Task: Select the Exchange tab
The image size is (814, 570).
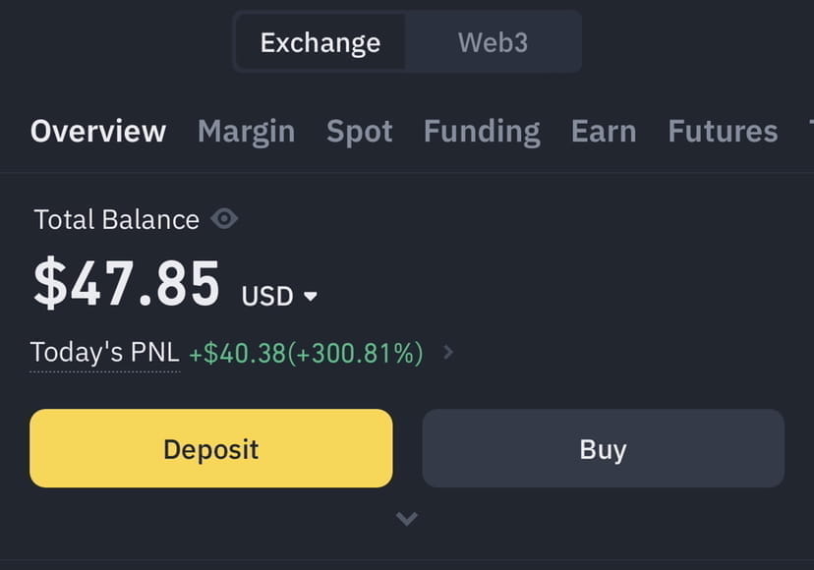Action: pos(320,41)
